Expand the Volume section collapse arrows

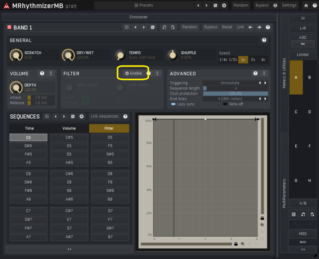(51, 73)
